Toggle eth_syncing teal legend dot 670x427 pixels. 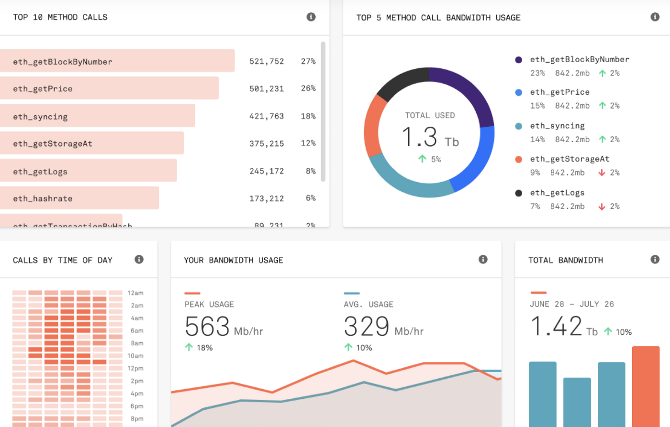point(518,126)
